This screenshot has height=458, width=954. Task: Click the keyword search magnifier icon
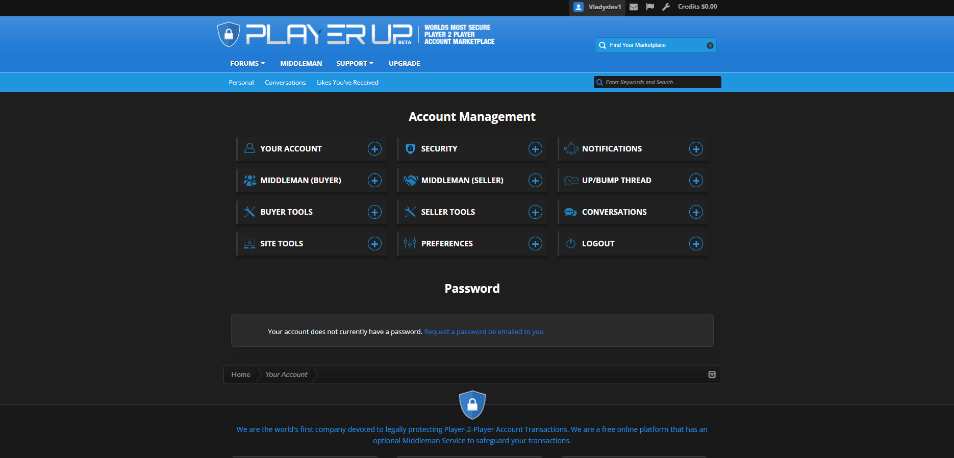tap(599, 82)
